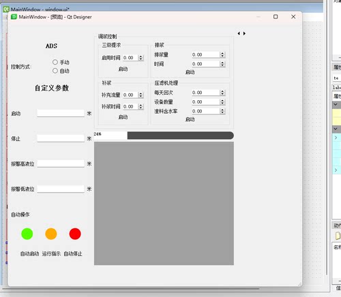The width and height of the screenshot is (341, 297).
Task: Click the large gray display area
Action: pyautogui.click(x=164, y=203)
